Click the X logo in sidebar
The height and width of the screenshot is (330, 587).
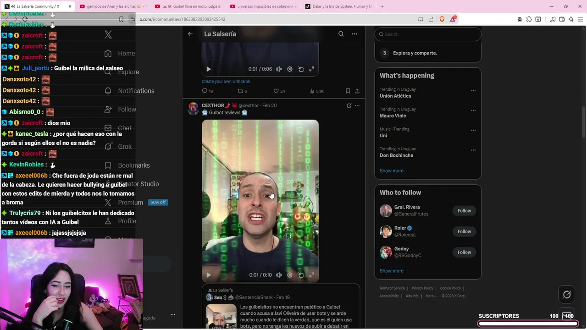[x=108, y=34]
